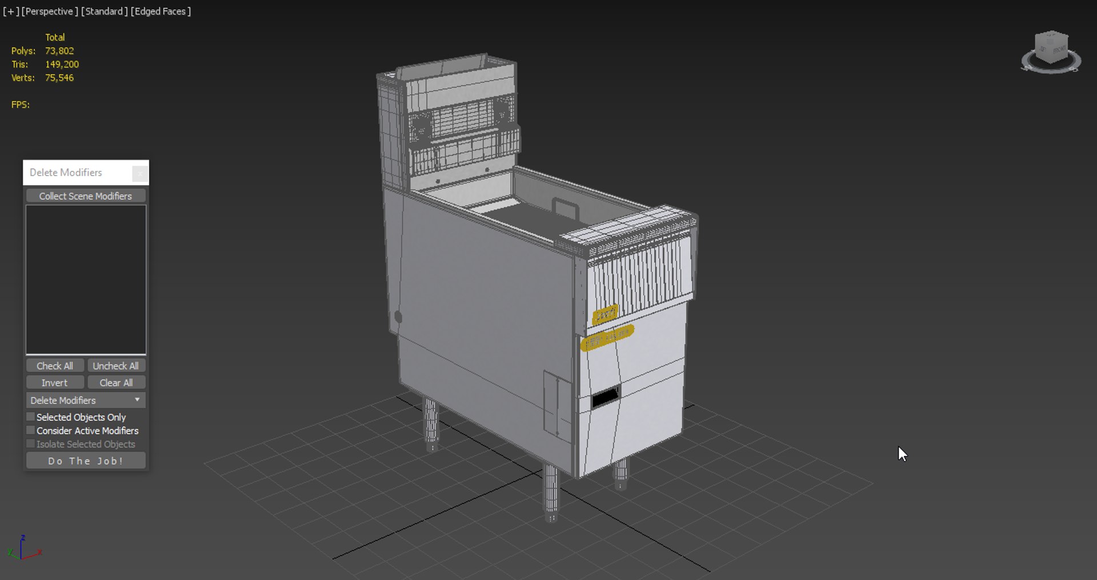Image resolution: width=1097 pixels, height=580 pixels.
Task: Click the Verts count 75,546
Action: (x=59, y=78)
